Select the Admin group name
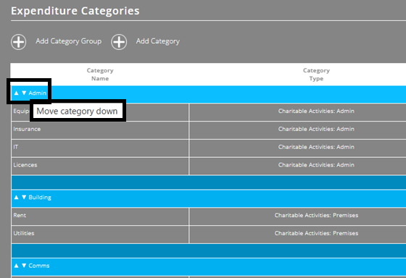406x278 pixels. (x=38, y=93)
